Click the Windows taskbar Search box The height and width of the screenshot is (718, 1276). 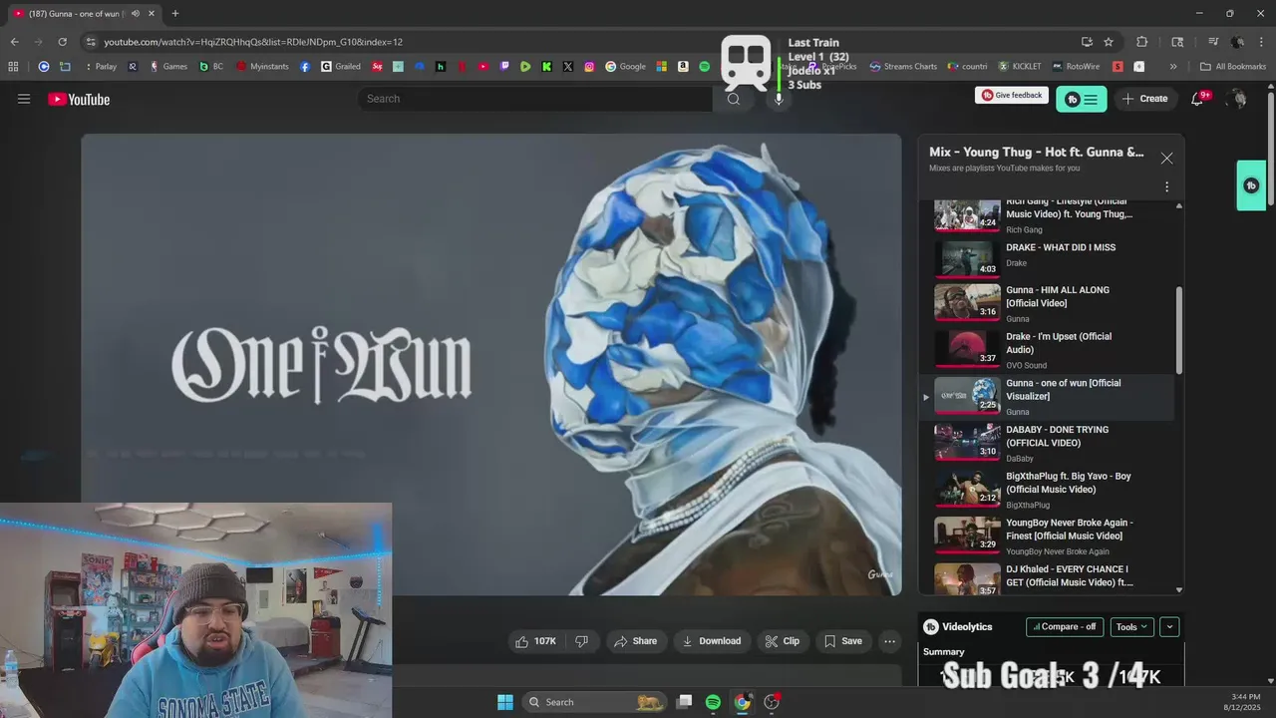tap(594, 702)
